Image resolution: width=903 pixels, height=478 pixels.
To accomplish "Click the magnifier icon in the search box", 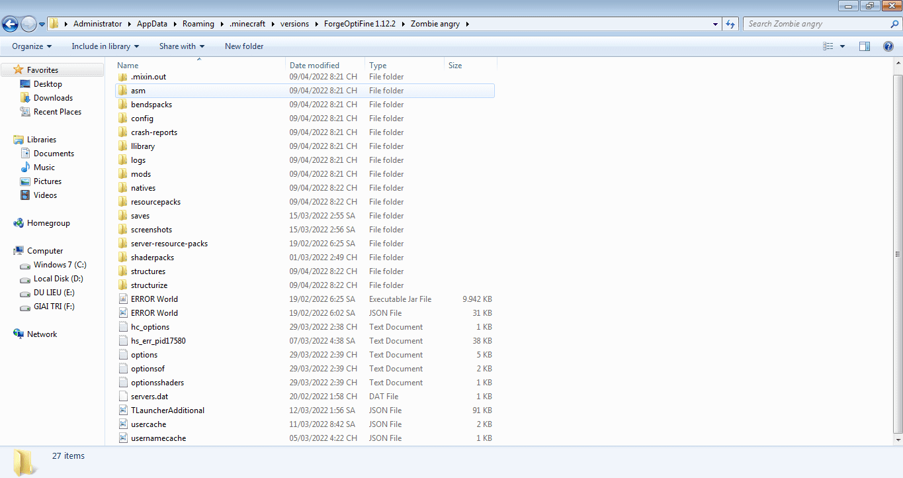I will tap(895, 24).
